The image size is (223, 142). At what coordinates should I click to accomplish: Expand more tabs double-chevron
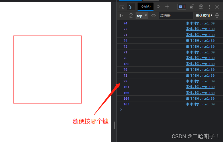(x=158, y=7)
